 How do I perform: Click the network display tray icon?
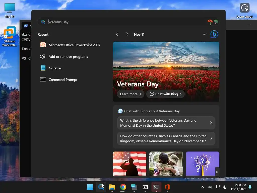(x=218, y=187)
